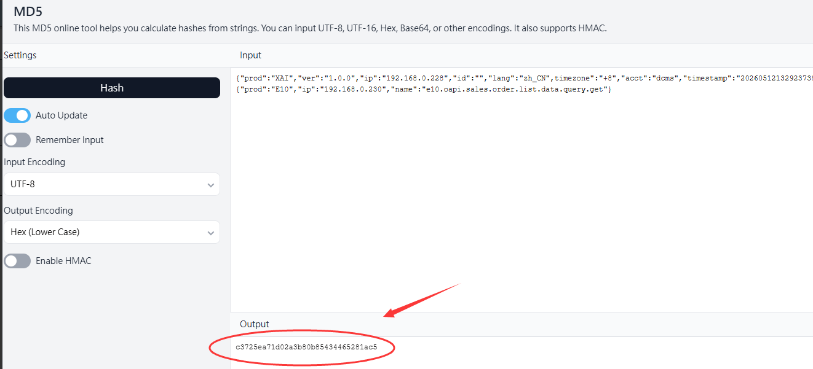Click the MD5 page title

[x=28, y=11]
